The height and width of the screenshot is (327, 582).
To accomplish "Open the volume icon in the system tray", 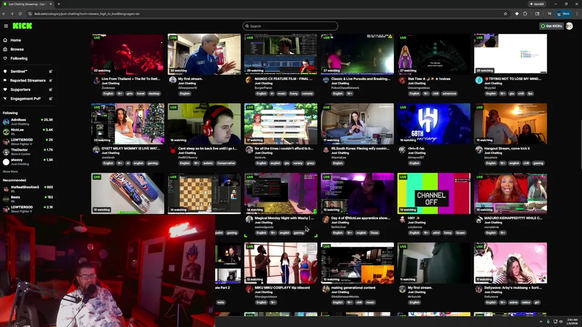I will [x=561, y=322].
